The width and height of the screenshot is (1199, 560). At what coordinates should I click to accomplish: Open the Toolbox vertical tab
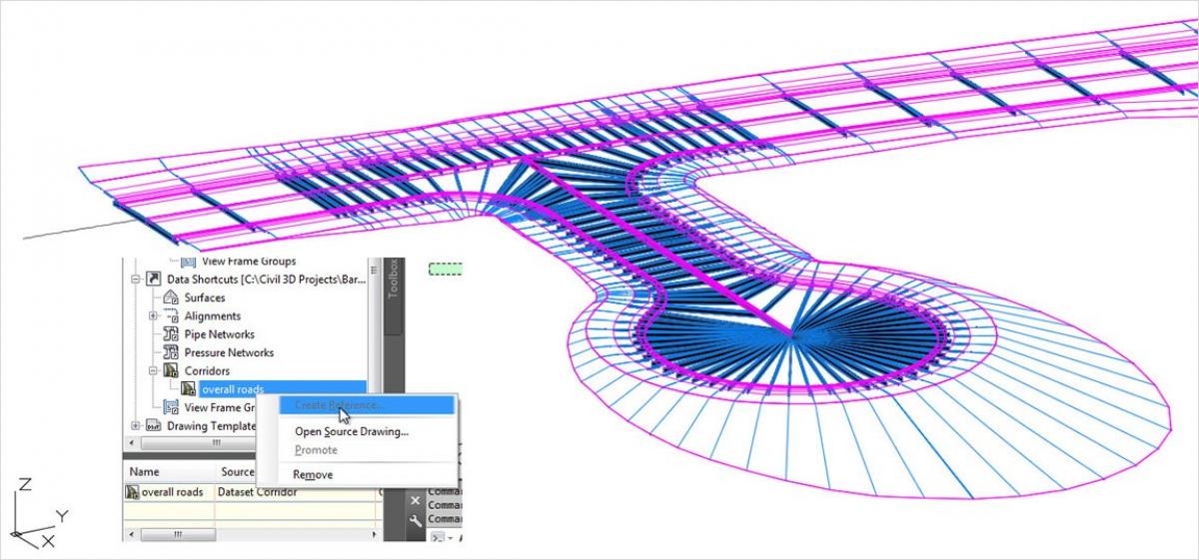tap(394, 280)
